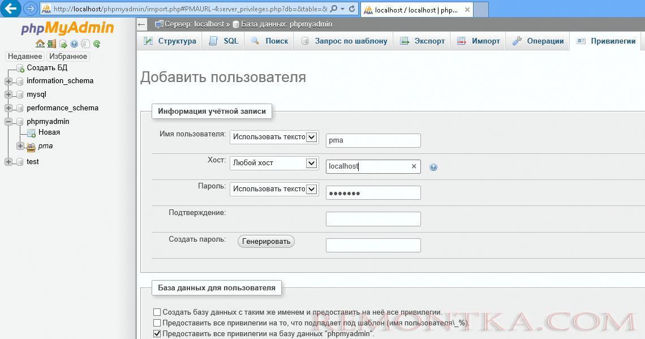Click help icon beside host field

tap(433, 167)
